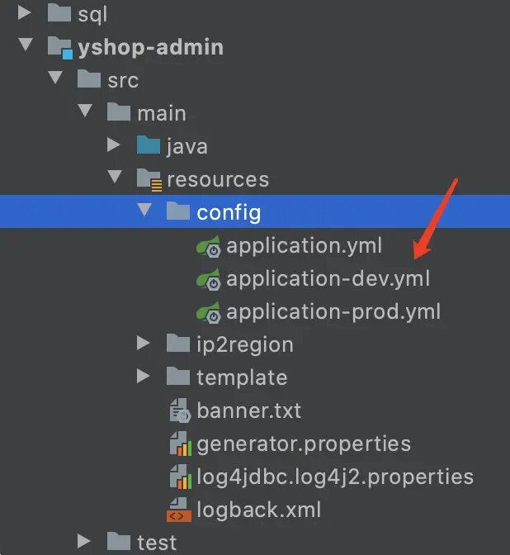This screenshot has width=510, height=555.
Task: Expand the test folder
Action: (x=84, y=541)
